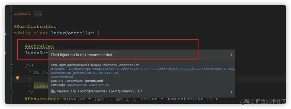The image size is (291, 109).
Task: Follow the Target annotation link
Action: click(x=59, y=69)
